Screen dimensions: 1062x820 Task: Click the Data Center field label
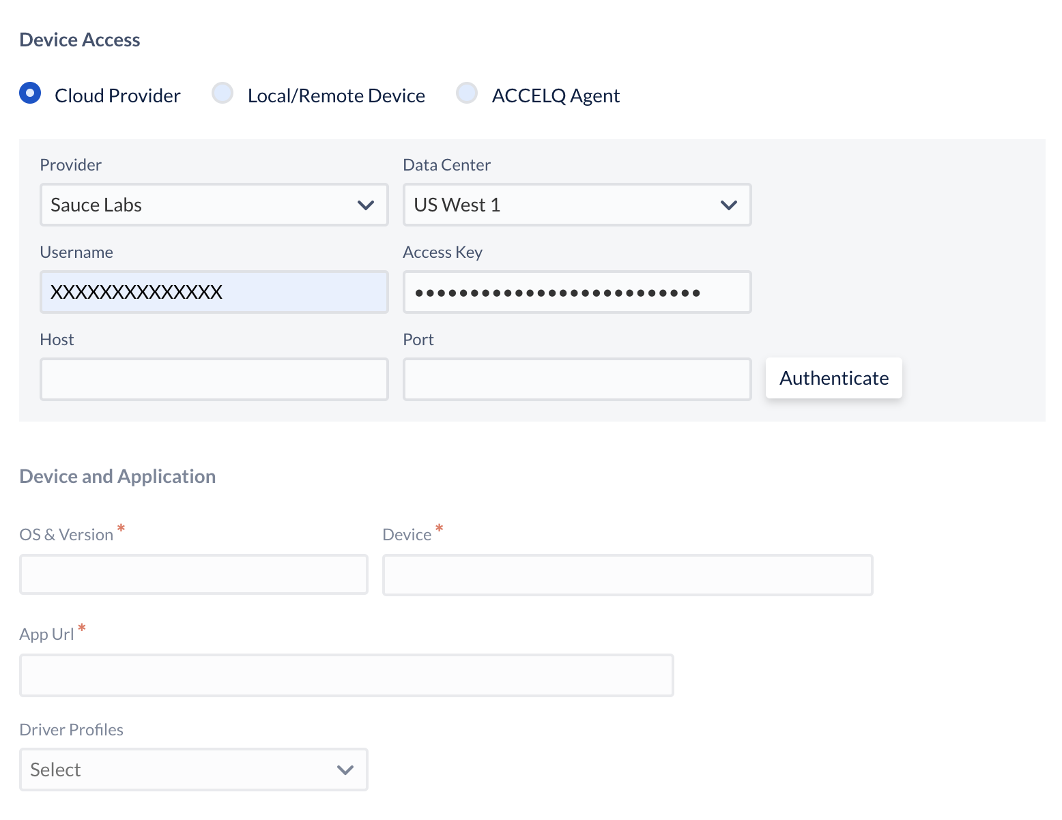pyautogui.click(x=447, y=165)
